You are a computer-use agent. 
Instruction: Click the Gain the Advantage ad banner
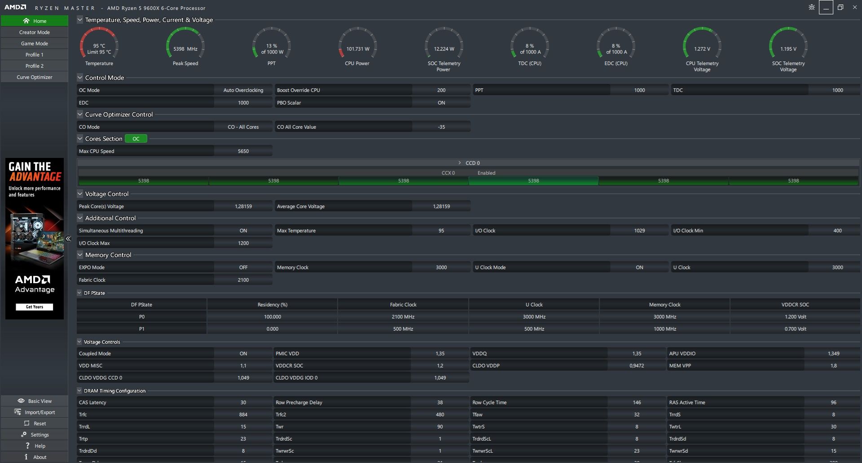[35, 239]
